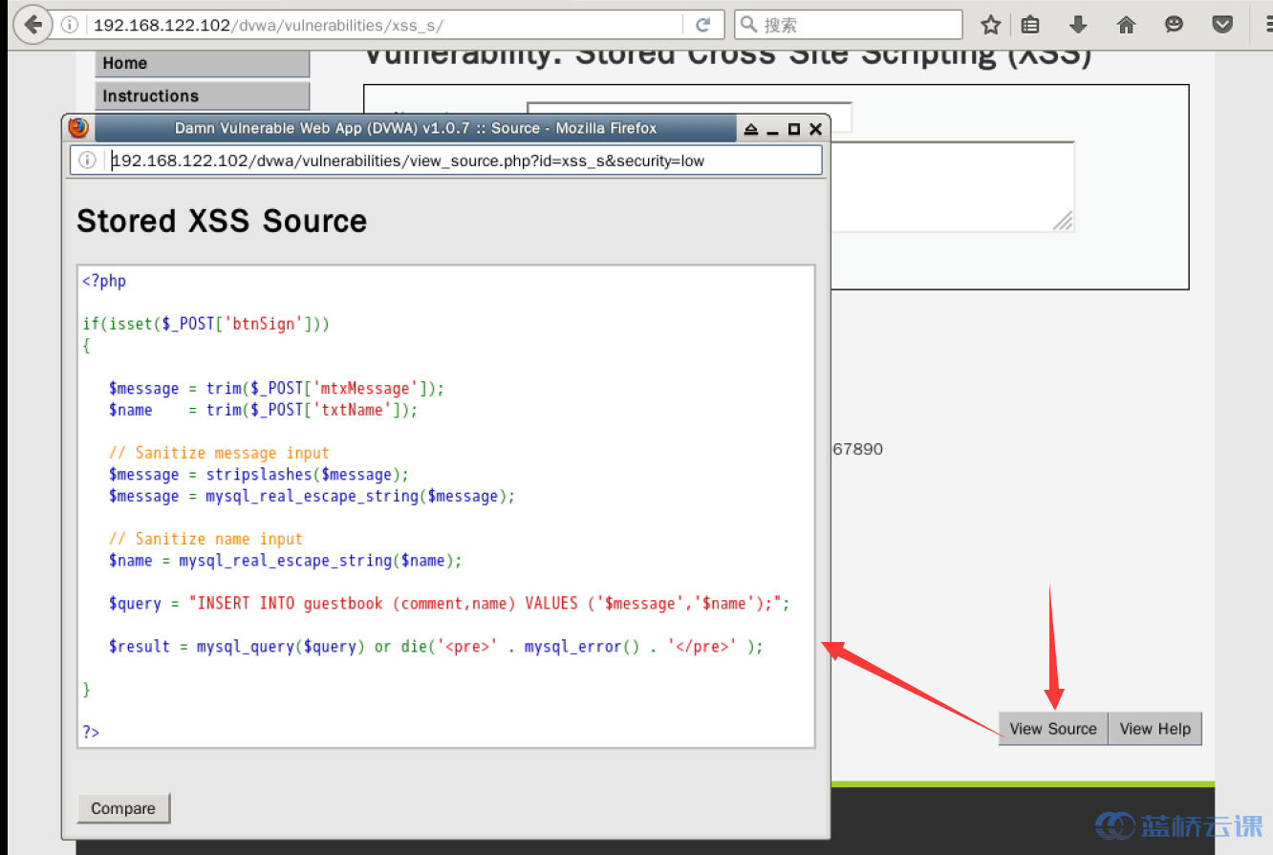Click the search magnifier icon in the search box

(749, 25)
